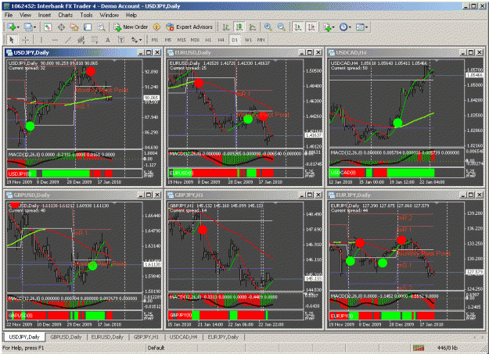Open the Navigator panel icon
489x354 pixels.
point(74,27)
